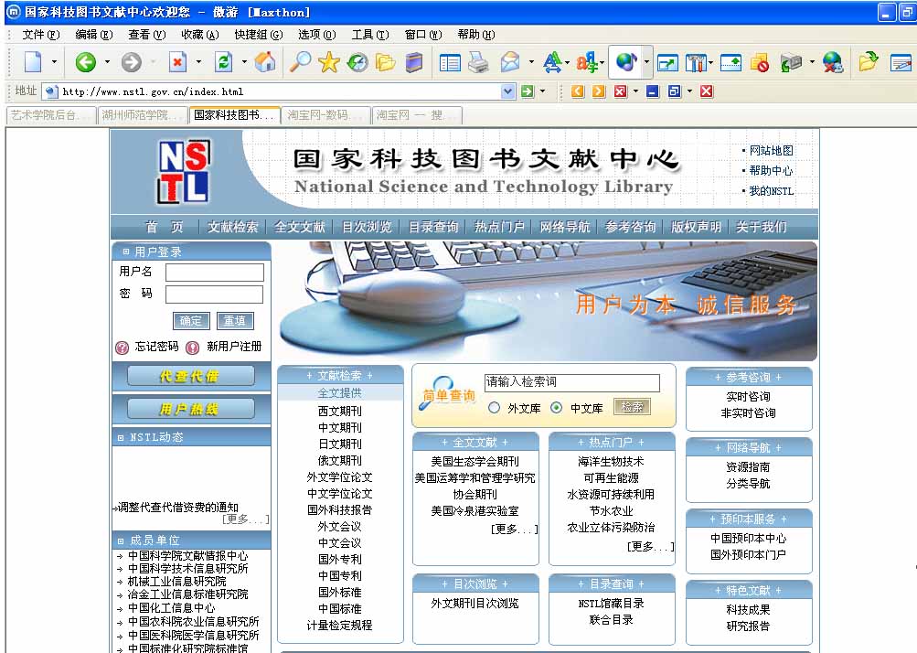
Task: Click the 用户名 input field
Action: (x=215, y=273)
